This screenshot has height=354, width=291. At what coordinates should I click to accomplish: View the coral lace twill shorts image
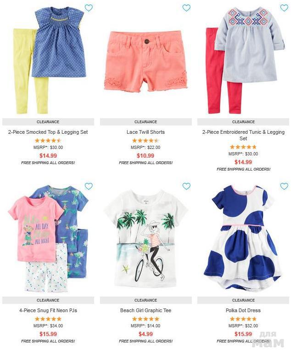[145, 61]
